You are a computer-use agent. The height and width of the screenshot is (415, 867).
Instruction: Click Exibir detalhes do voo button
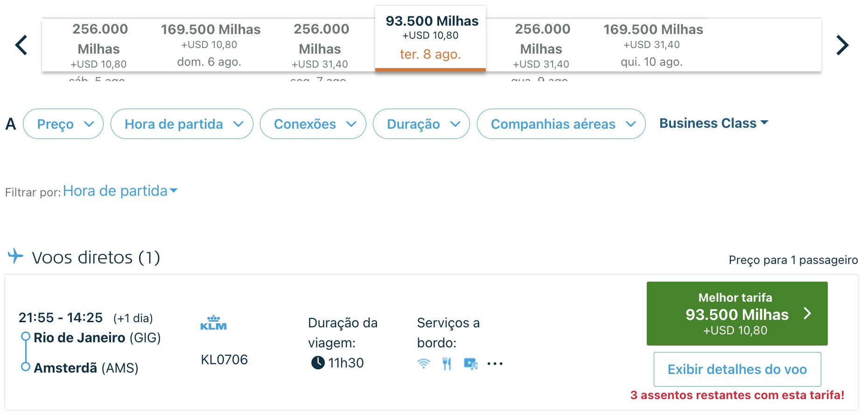pyautogui.click(x=737, y=369)
